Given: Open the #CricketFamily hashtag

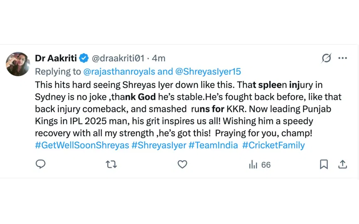Looking at the screenshot, I should click(x=273, y=145).
